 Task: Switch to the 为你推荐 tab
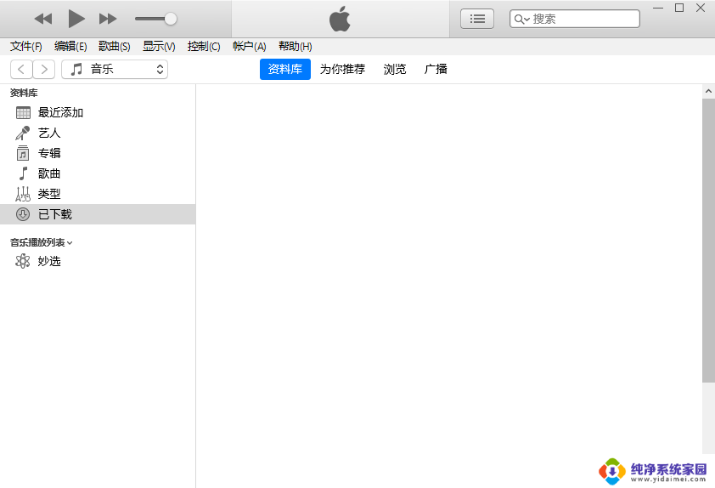(342, 69)
